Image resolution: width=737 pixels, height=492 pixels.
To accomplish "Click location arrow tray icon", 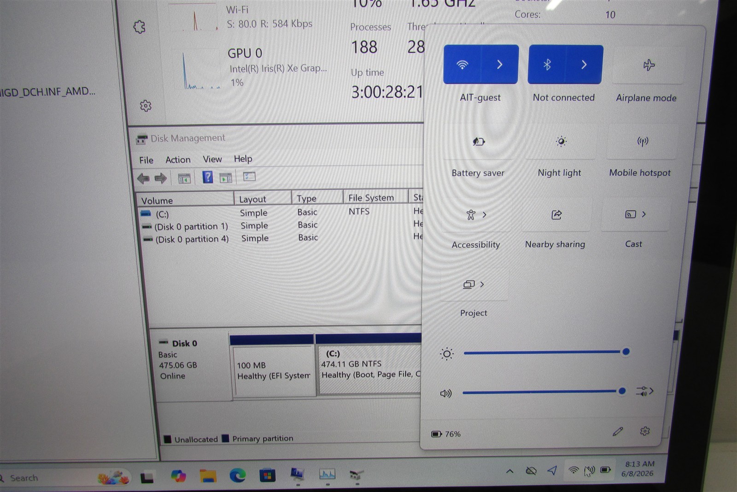I will (552, 470).
